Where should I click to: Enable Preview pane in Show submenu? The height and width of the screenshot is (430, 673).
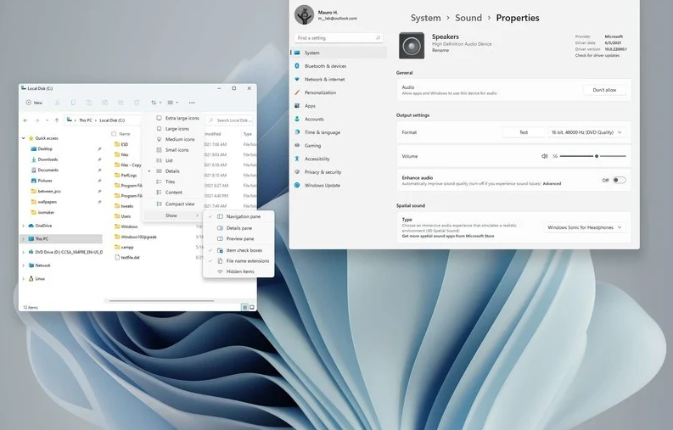coord(238,238)
